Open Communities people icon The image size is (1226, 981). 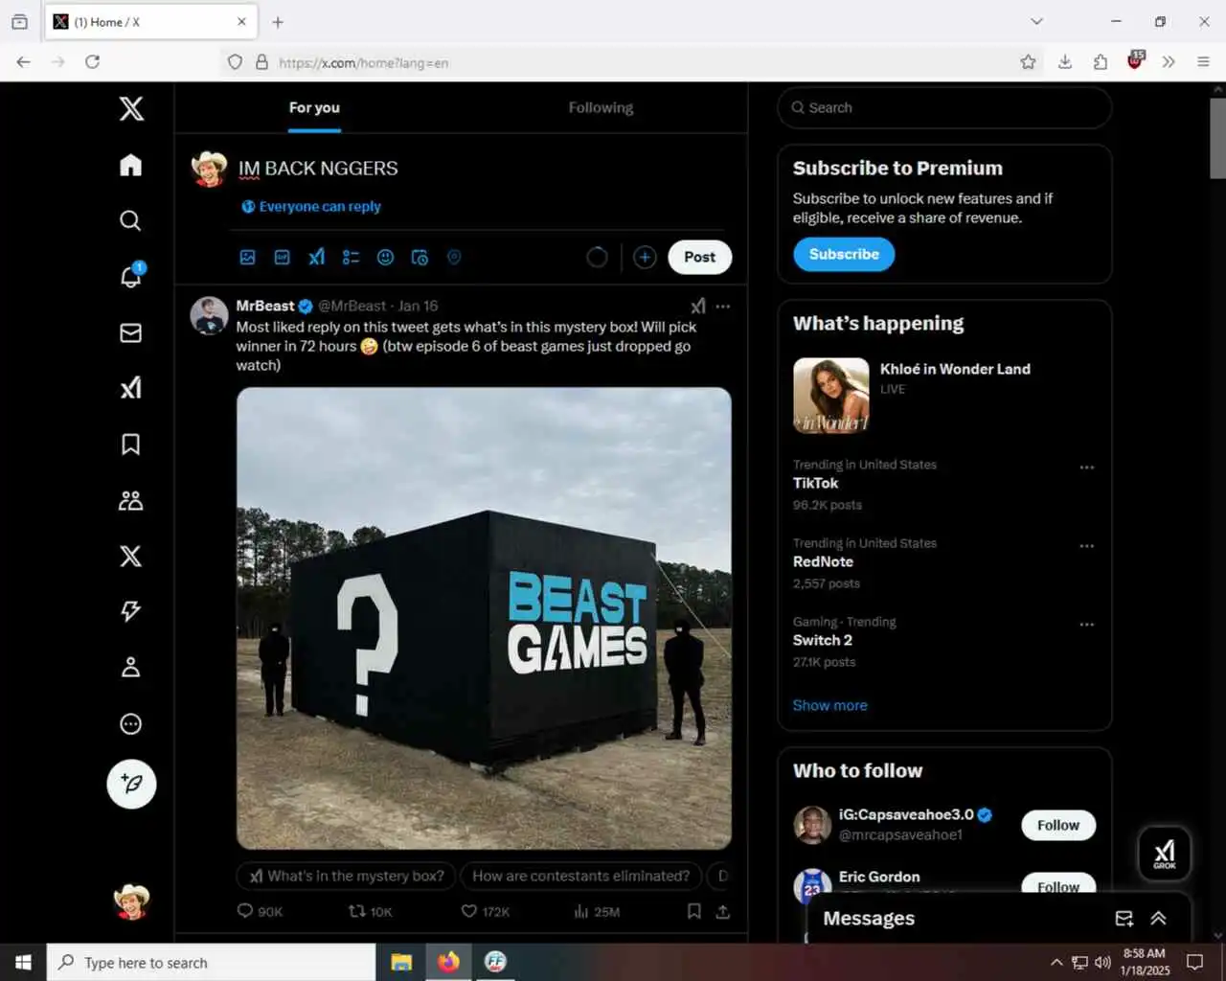[131, 500]
